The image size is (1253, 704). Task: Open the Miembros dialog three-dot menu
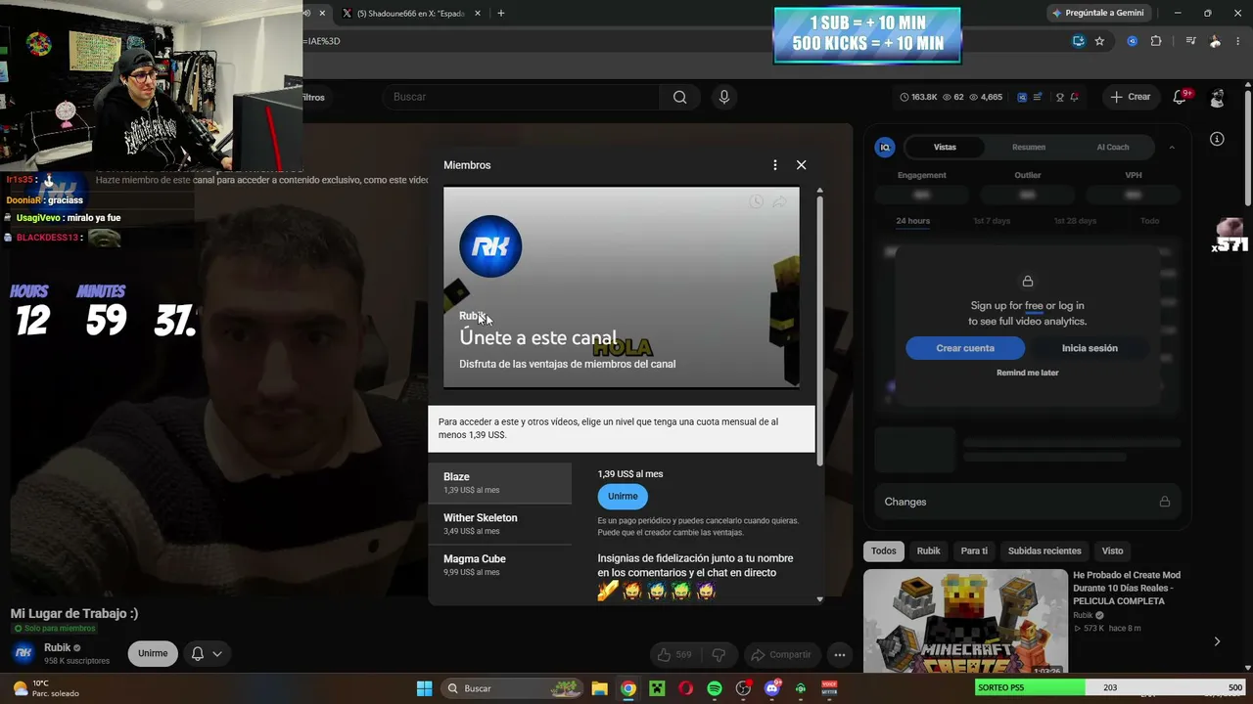(x=774, y=165)
